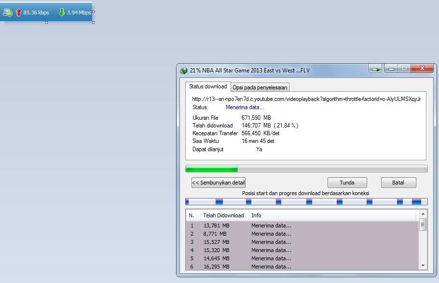Click the IDM globe icon in title bar
Screen dimensions: 439x283
coord(184,71)
